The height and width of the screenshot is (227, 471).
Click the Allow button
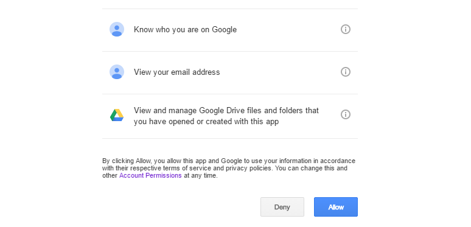click(x=336, y=207)
